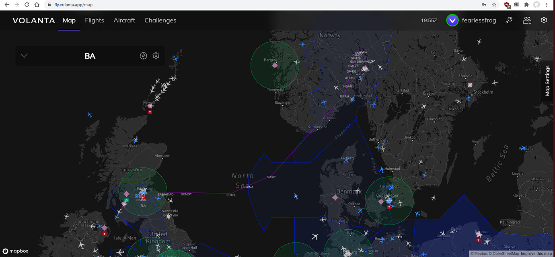
Task: Expand the browser extensions puzzle menu
Action: [526, 4]
